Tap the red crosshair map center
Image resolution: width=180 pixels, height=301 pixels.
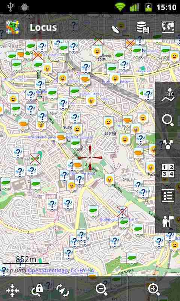[x=90, y=158]
